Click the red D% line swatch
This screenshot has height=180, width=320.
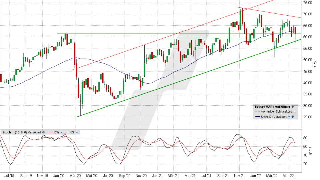(x=51, y=132)
